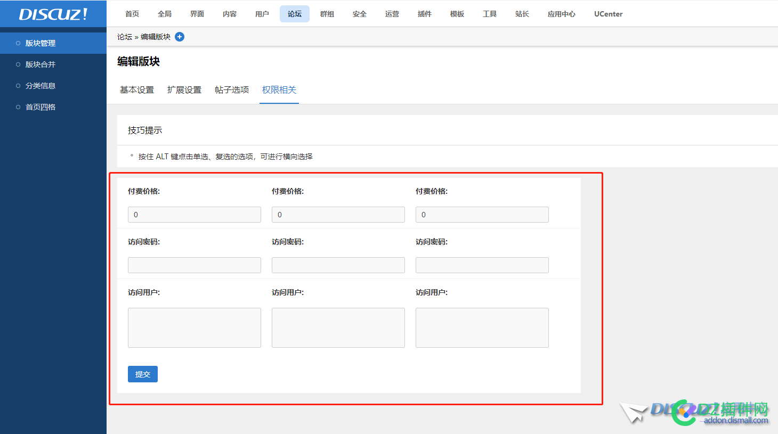Open the 全局 top menu
This screenshot has height=434, width=778.
[165, 14]
